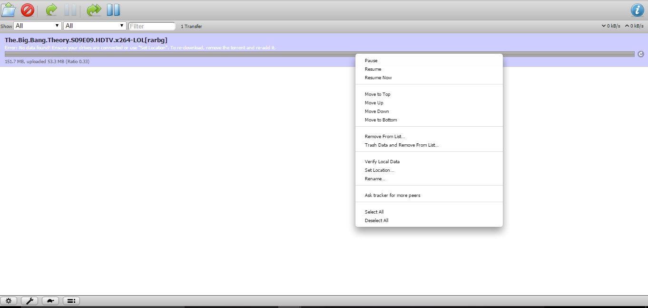
Task: Open the torrent inspector panel icon
Action: [x=71, y=300]
